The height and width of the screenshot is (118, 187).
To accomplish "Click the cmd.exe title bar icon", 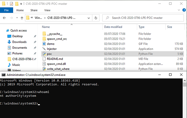I will coord(3,75).
